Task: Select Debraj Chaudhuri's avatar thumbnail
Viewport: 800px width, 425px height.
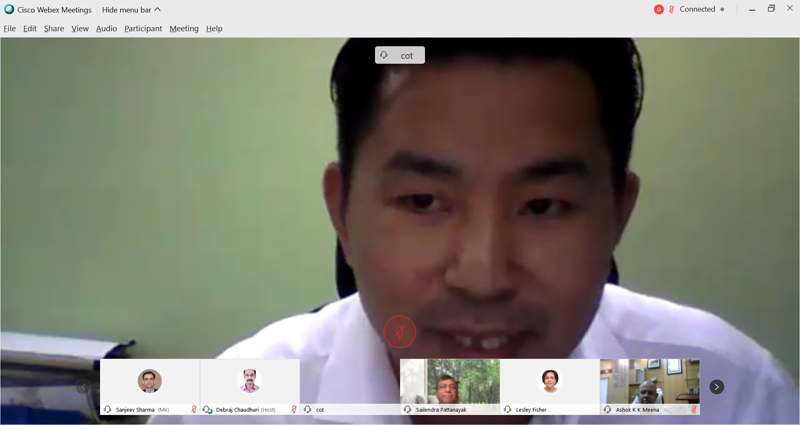Action: pyautogui.click(x=250, y=381)
